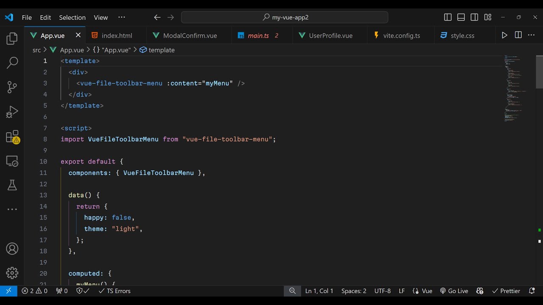Click Copilot status icon
Image resolution: width=543 pixels, height=305 pixels.
click(x=480, y=291)
